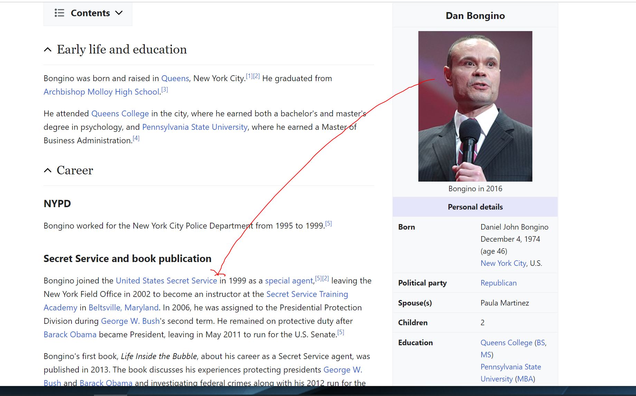
Task: Select the NYPD subsection heading
Action: pos(57,204)
